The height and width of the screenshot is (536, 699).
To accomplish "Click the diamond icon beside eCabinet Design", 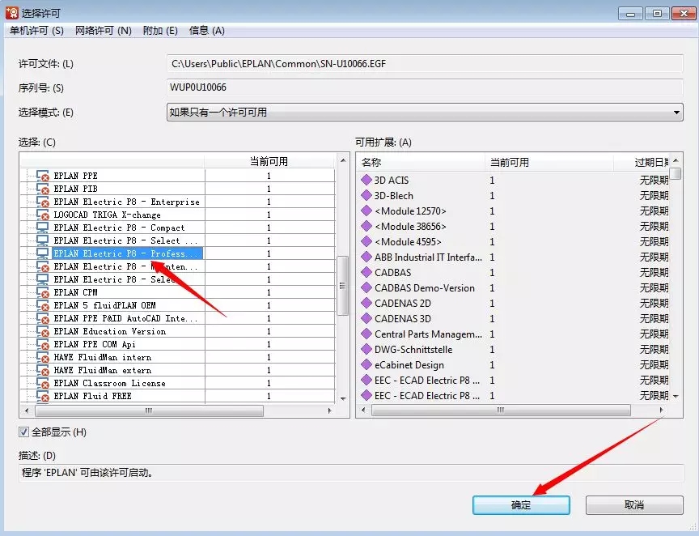I will (x=368, y=364).
